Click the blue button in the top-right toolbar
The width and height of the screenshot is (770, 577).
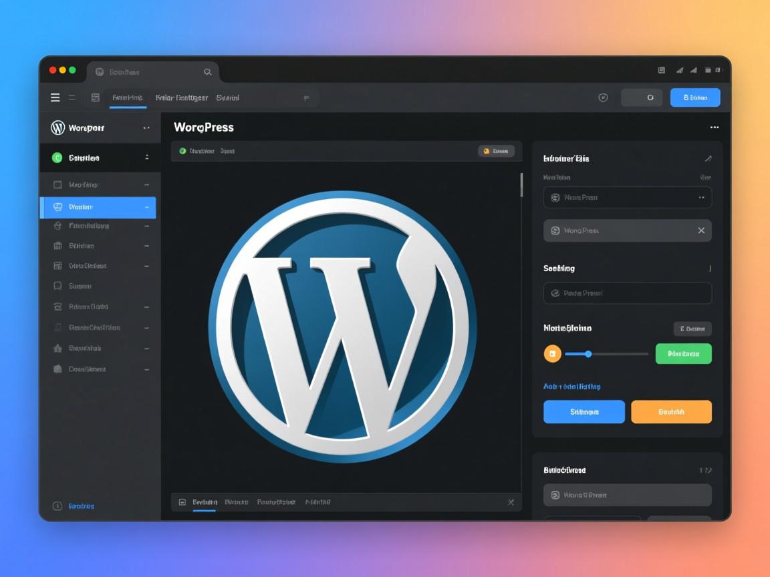[695, 98]
